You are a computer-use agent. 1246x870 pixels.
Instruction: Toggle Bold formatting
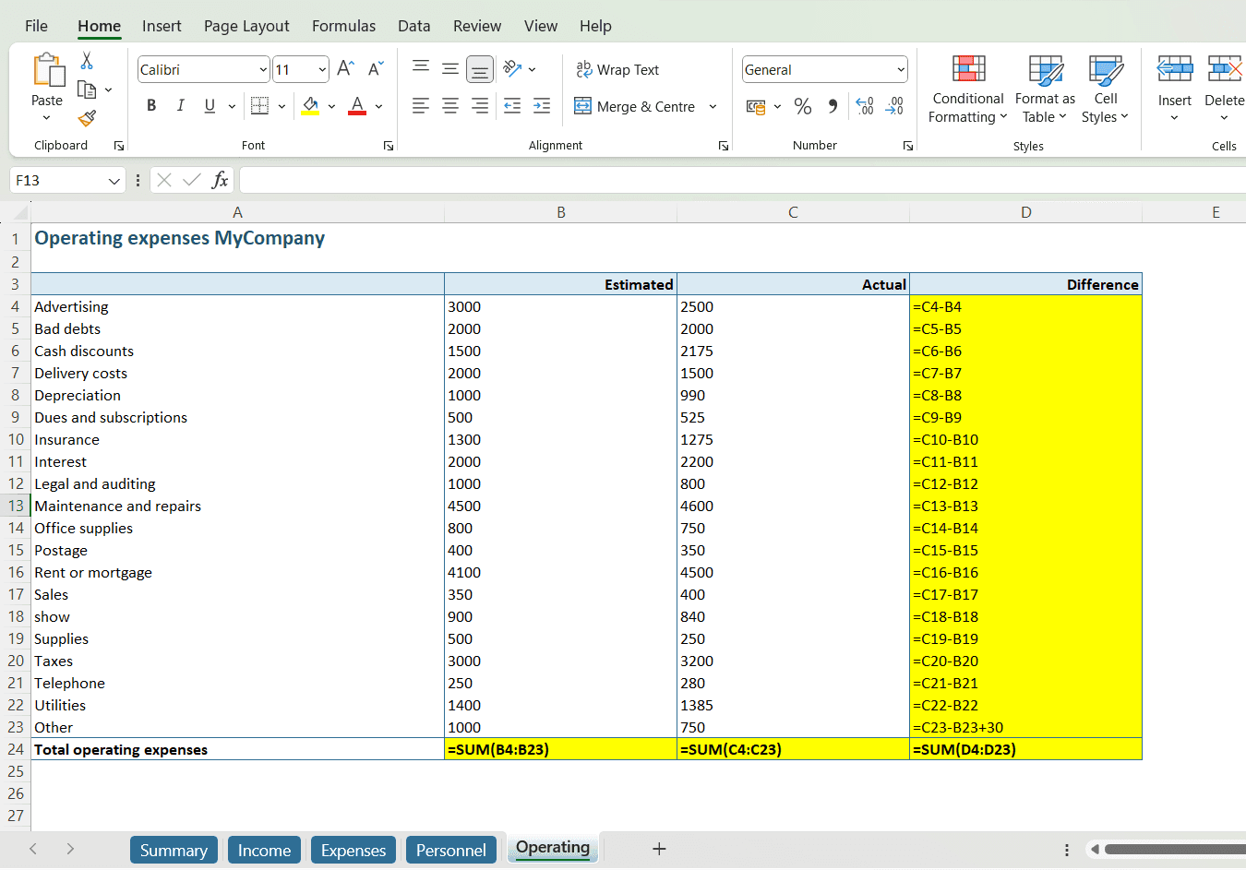[151, 106]
